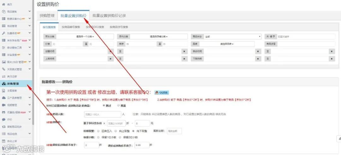The height and width of the screenshot is (155, 341).
Task: Expand 商品复制 submenu chevron
Action: (x=30, y=11)
